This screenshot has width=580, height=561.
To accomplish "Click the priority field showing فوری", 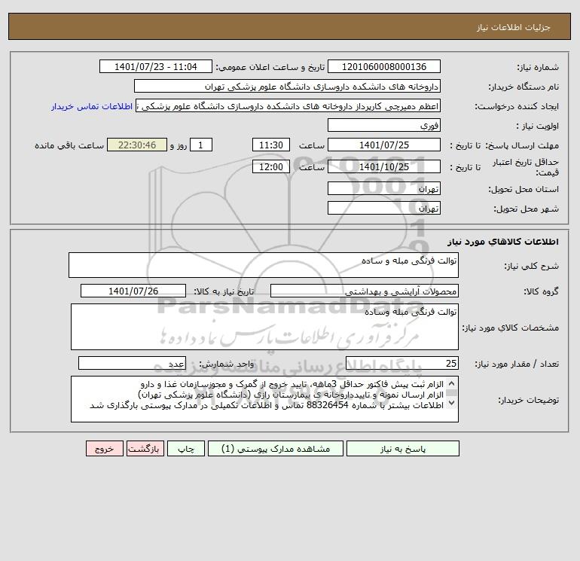I will click(x=384, y=125).
